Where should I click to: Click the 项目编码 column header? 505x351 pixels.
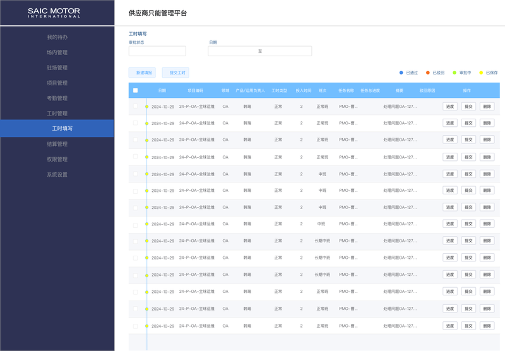196,90
